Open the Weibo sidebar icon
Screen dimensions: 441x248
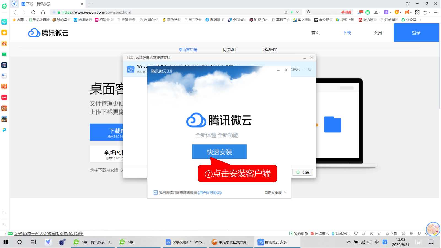click(4, 44)
